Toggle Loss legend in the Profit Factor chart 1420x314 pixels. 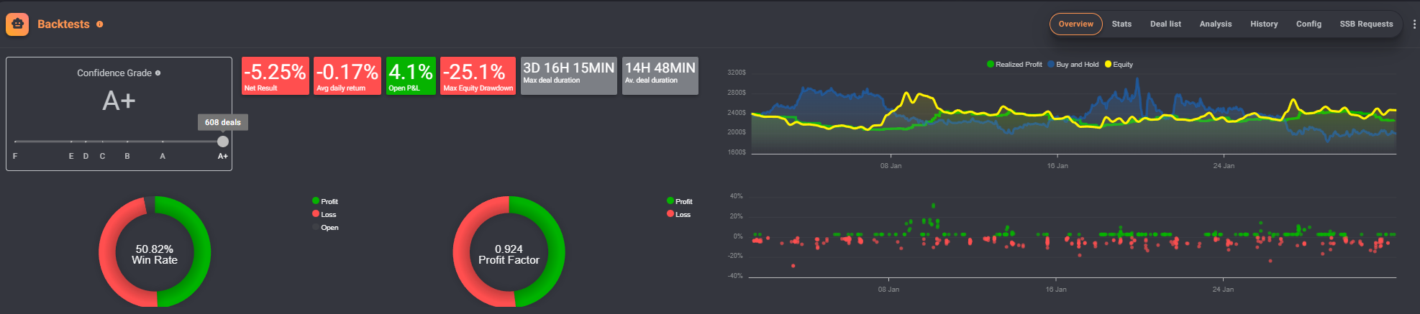(x=678, y=215)
